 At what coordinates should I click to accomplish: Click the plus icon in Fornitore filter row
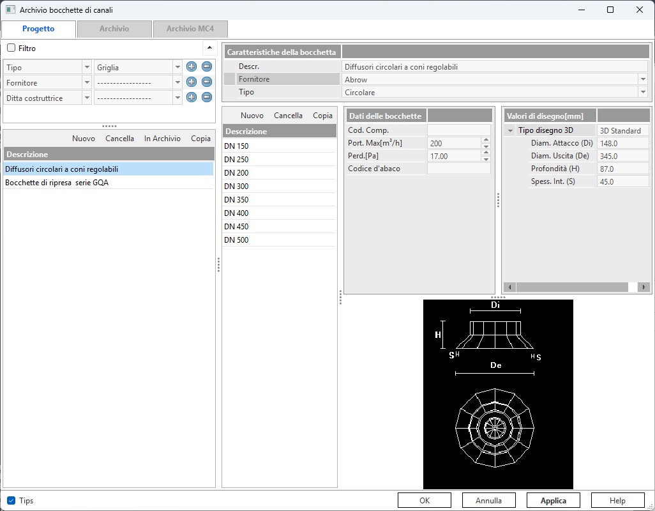click(191, 82)
